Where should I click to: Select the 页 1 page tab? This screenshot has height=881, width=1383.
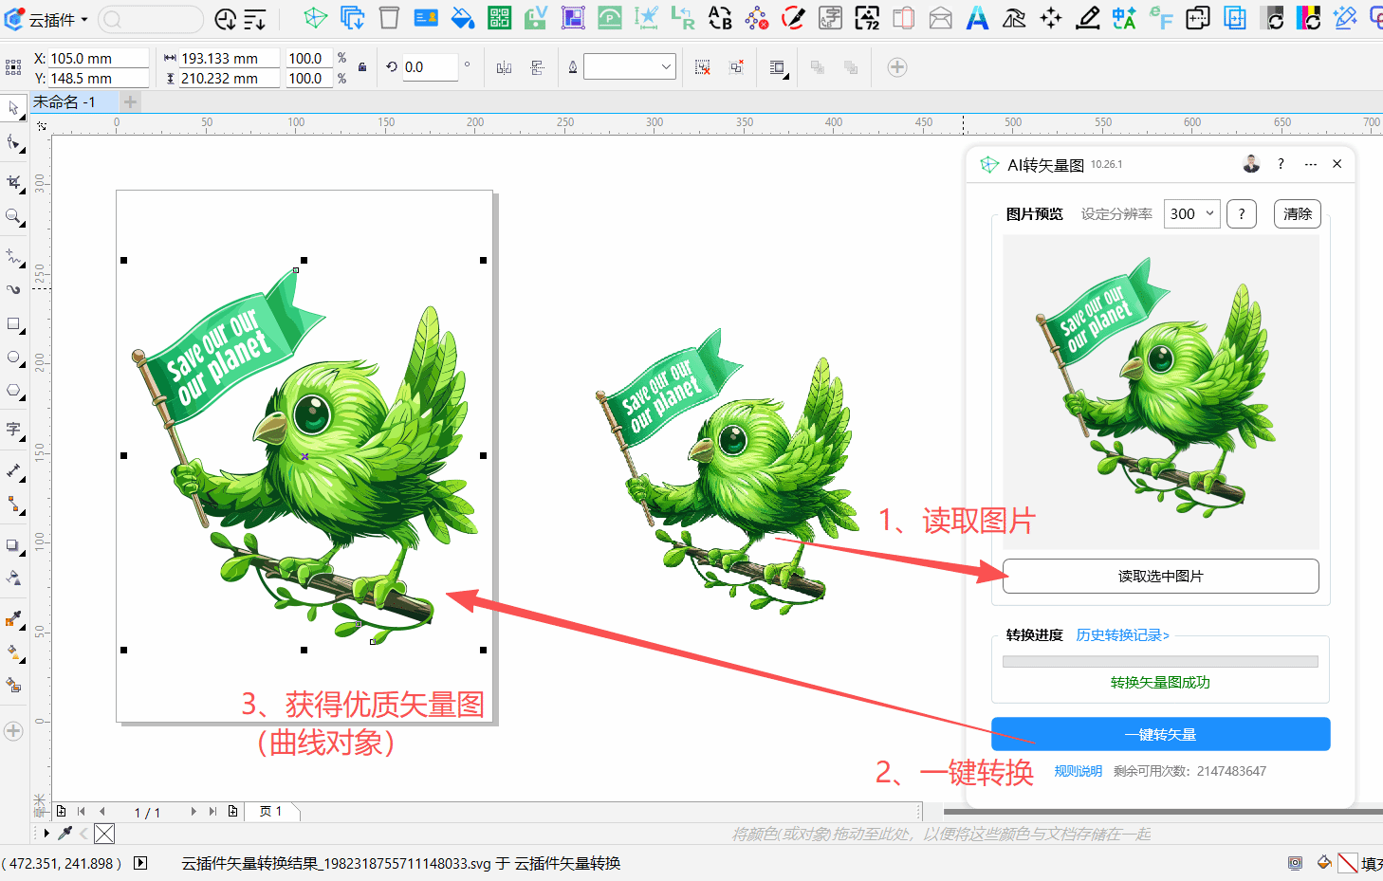pos(270,812)
